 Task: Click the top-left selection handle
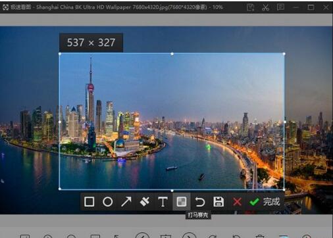coord(60,54)
